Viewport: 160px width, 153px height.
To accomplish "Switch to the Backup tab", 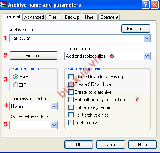I will coord(72,17).
